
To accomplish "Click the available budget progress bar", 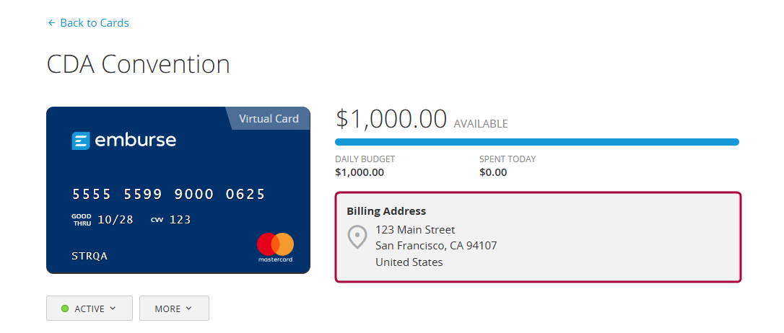I will pos(536,142).
